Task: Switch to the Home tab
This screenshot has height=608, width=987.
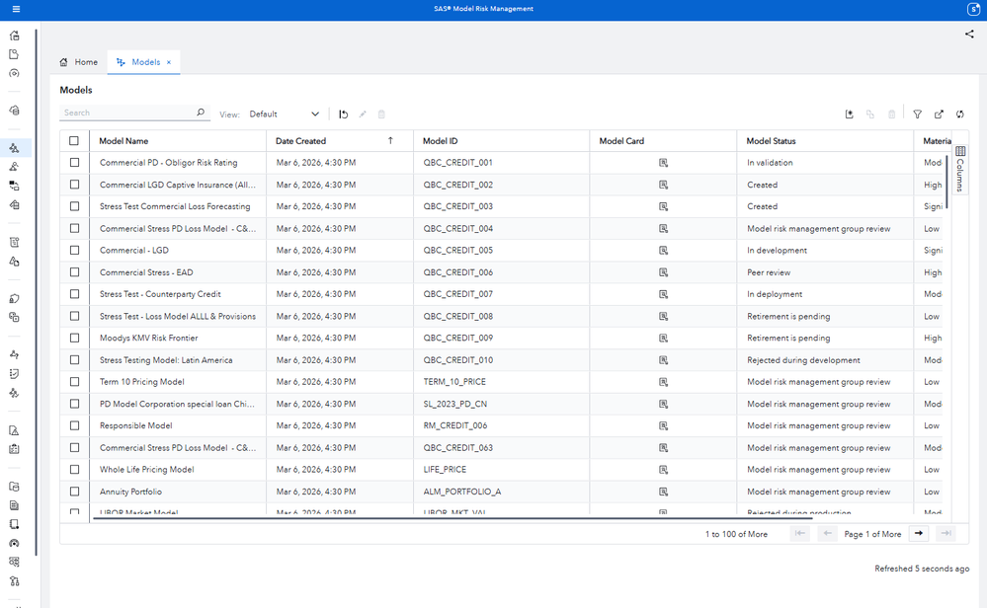Action: 79,62
